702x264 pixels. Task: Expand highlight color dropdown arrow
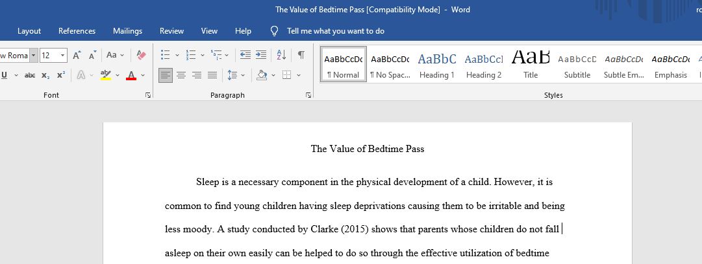[118, 75]
